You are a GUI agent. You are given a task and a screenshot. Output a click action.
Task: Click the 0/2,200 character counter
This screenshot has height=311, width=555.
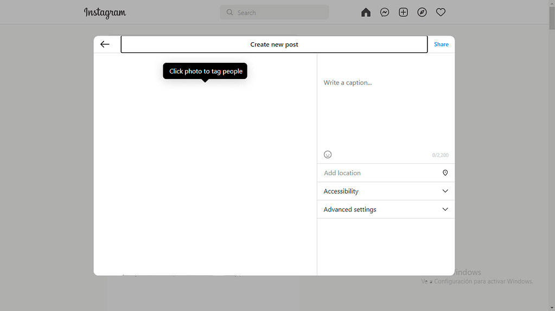(x=441, y=155)
